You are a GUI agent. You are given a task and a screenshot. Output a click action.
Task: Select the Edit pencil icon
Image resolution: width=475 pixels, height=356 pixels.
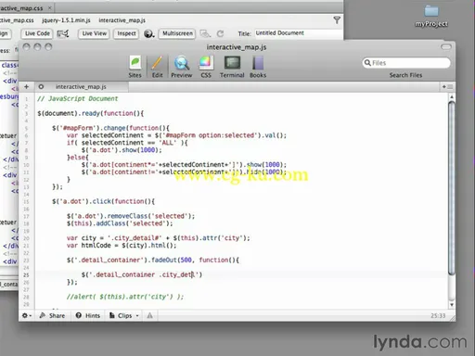[x=157, y=63]
